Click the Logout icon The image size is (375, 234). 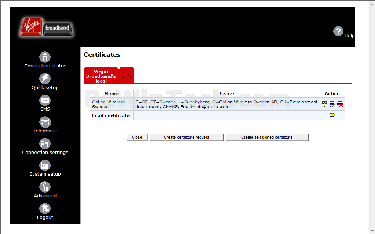click(x=45, y=208)
